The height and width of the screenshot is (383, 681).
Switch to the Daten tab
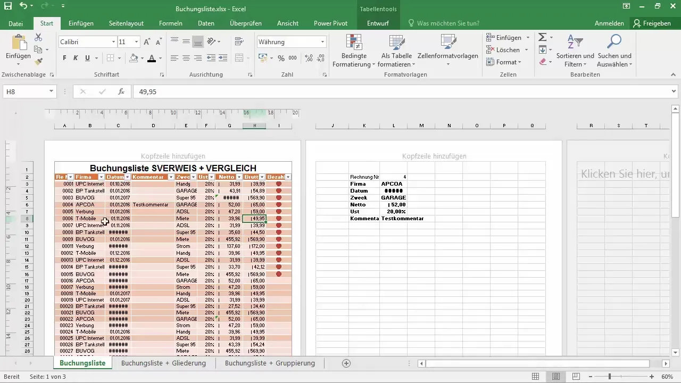206,23
